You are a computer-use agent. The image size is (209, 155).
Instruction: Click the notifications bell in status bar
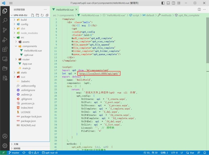click(x=204, y=152)
